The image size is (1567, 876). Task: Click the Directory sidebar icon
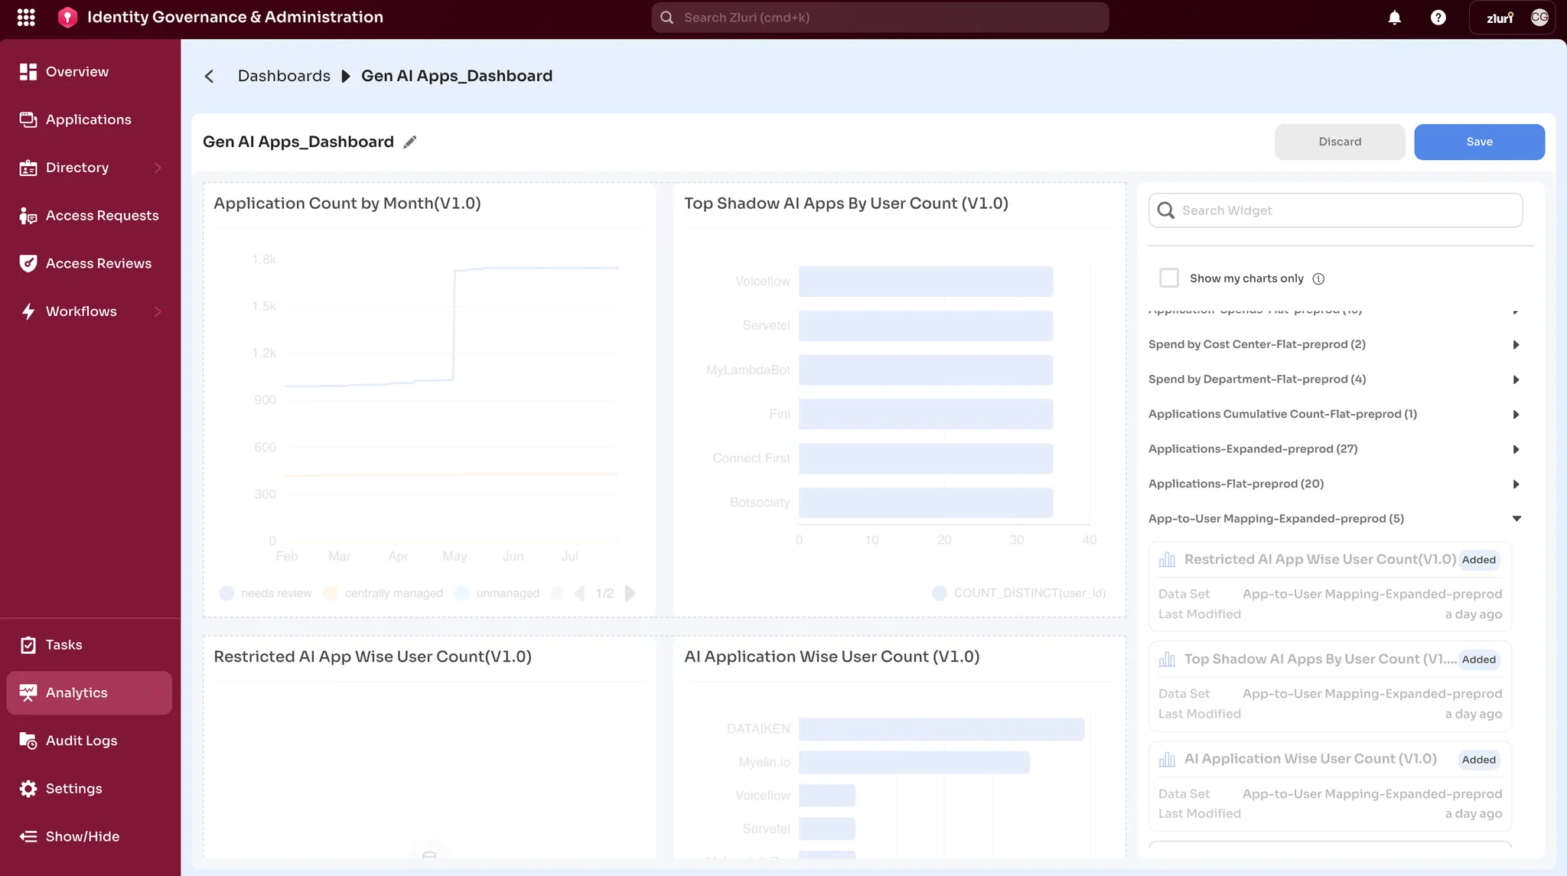(28, 168)
